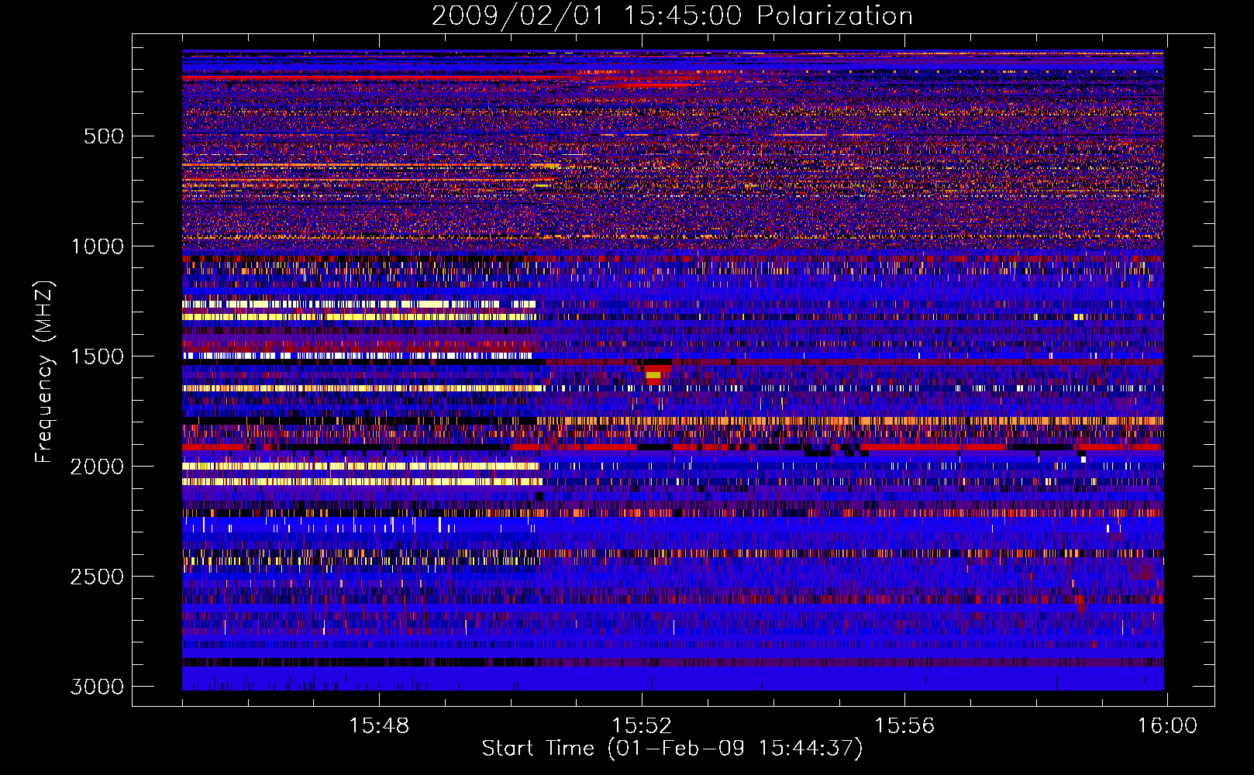Select the '500' frequency axis label
1254x775 pixels.
pos(104,136)
